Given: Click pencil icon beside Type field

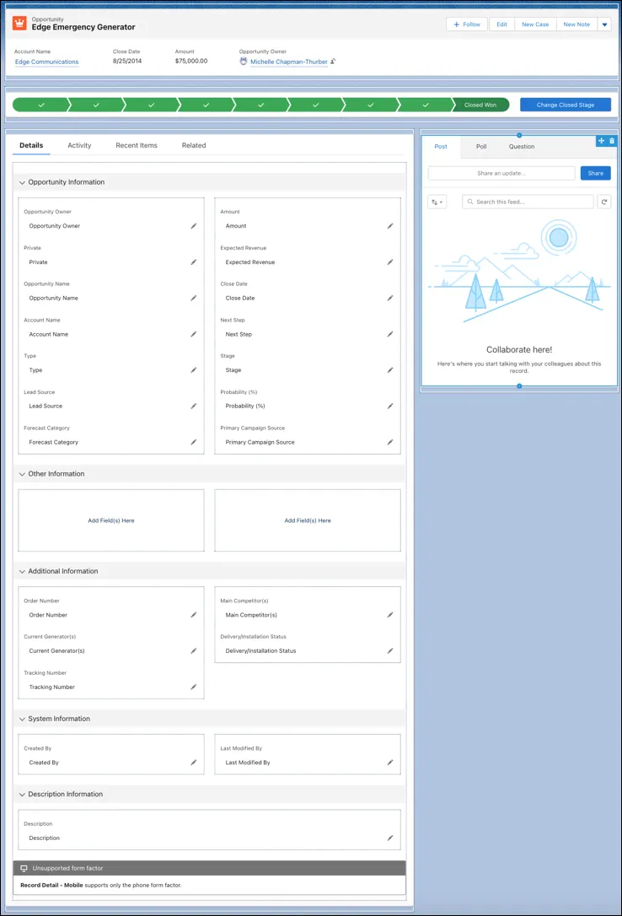Looking at the screenshot, I should click(x=194, y=369).
